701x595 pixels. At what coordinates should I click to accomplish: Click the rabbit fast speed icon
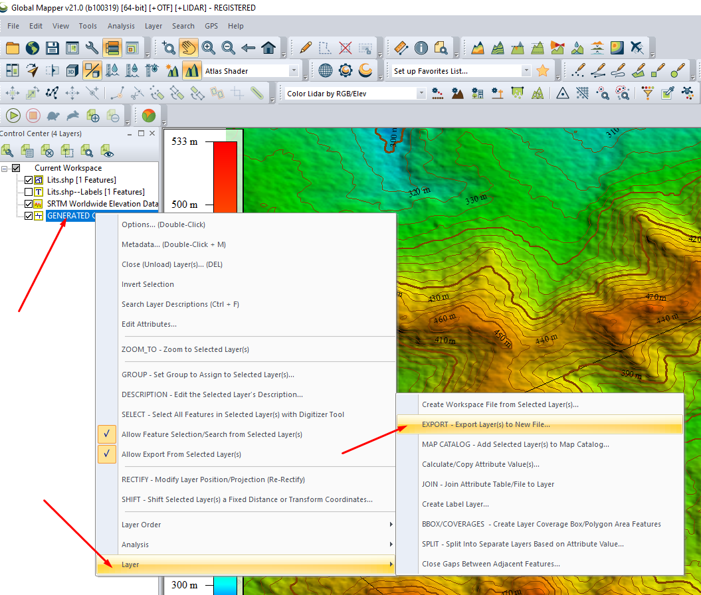tap(73, 116)
